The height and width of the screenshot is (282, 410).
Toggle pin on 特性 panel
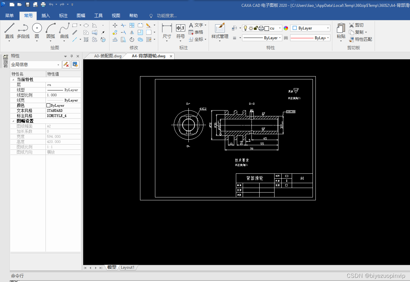tap(72, 56)
